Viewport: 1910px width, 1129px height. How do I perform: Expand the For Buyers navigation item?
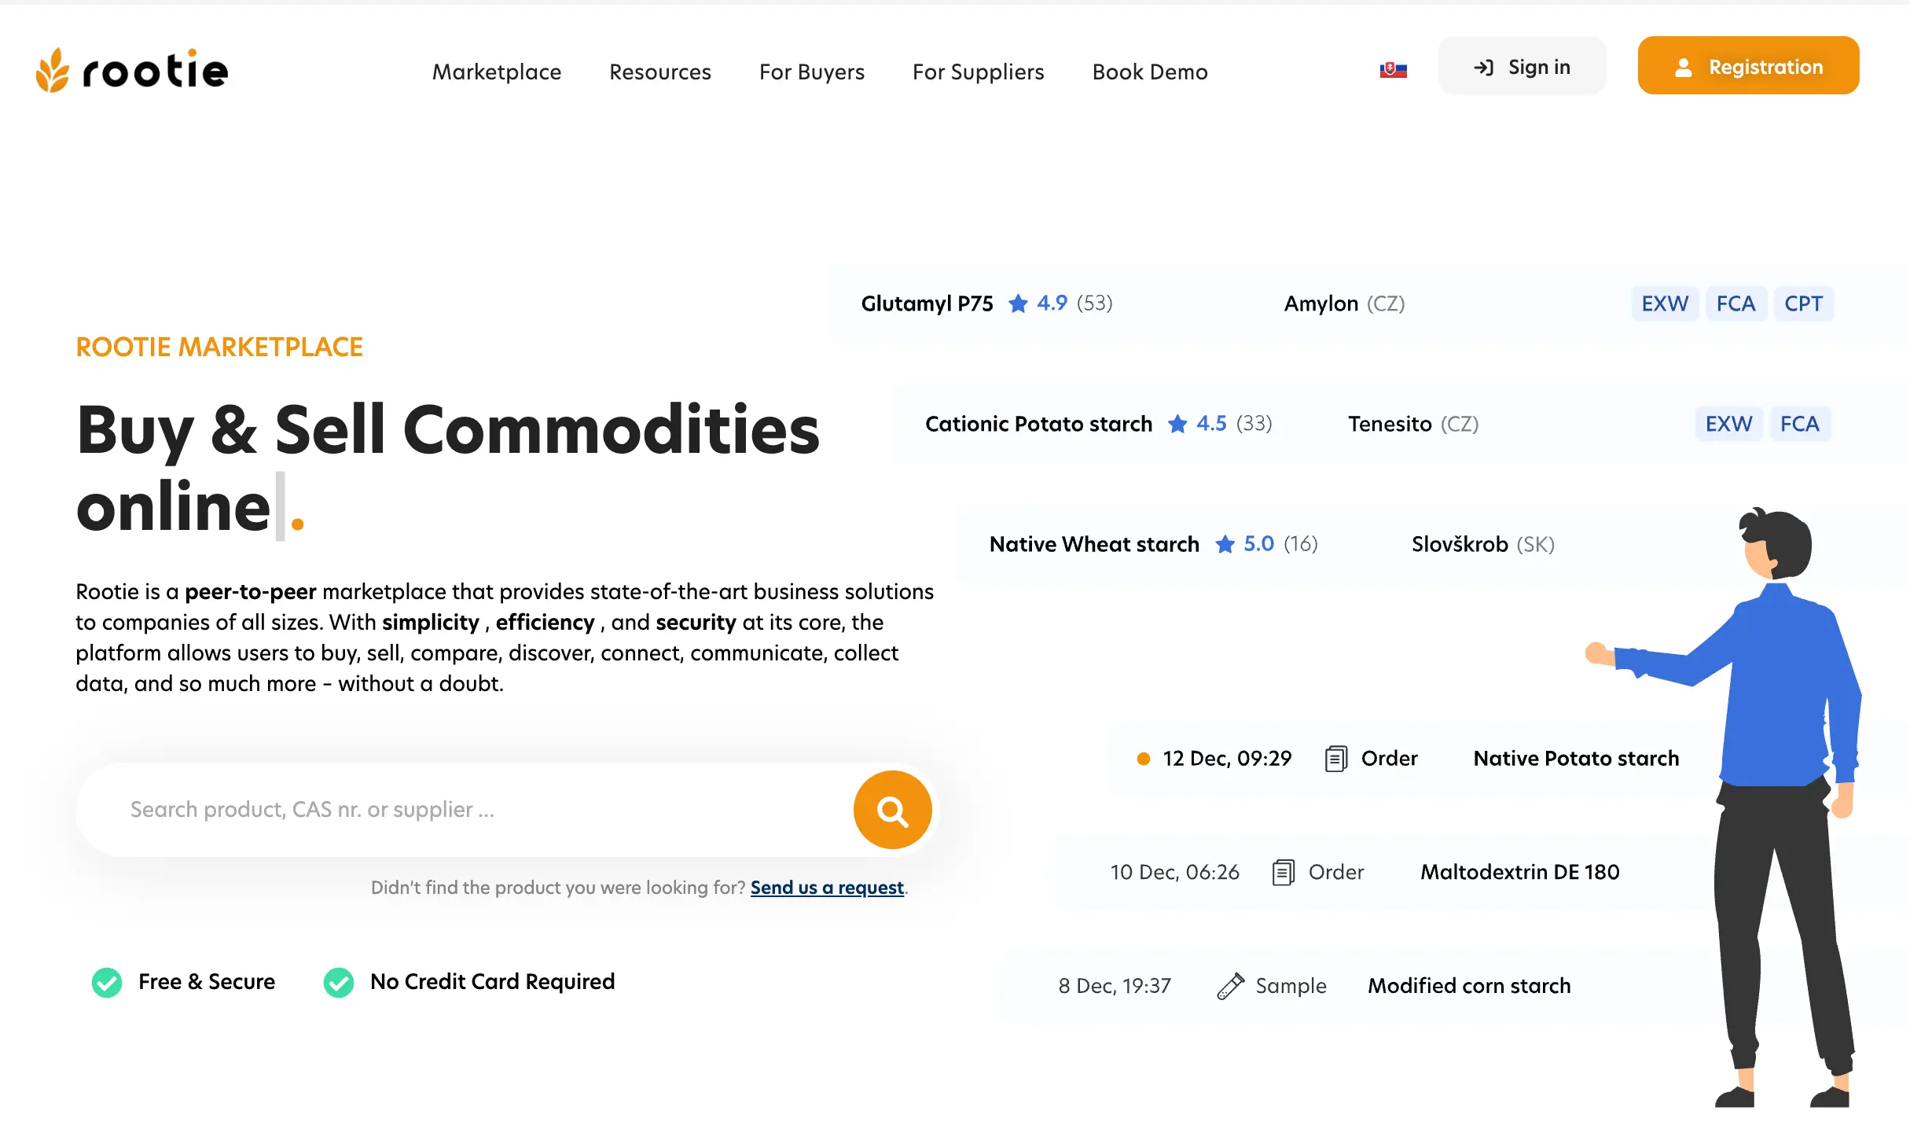pyautogui.click(x=811, y=72)
